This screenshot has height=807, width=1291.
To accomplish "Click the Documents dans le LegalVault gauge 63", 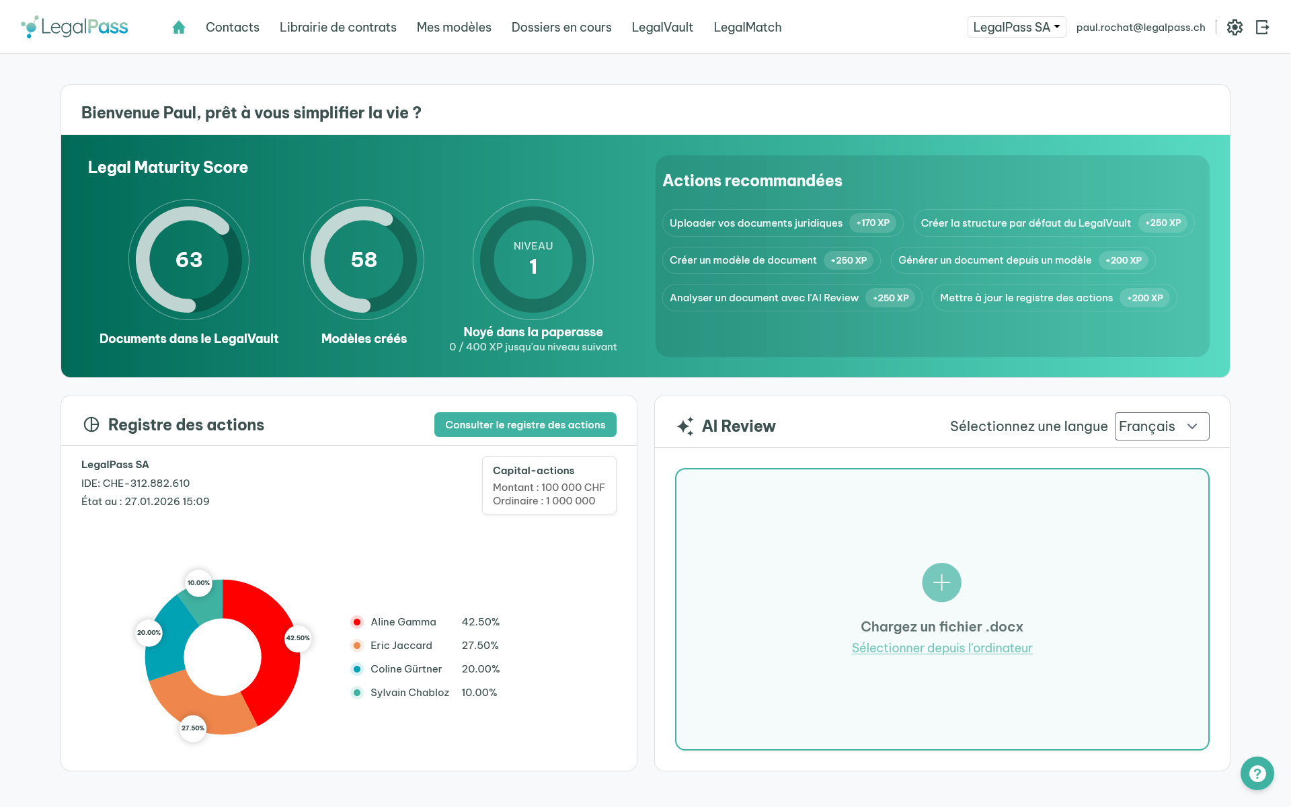I will [x=189, y=260].
